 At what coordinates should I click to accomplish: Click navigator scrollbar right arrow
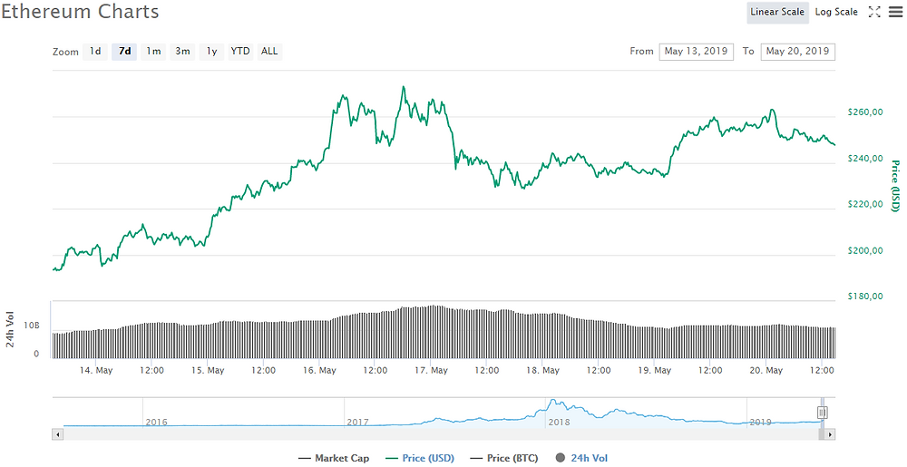pos(830,433)
